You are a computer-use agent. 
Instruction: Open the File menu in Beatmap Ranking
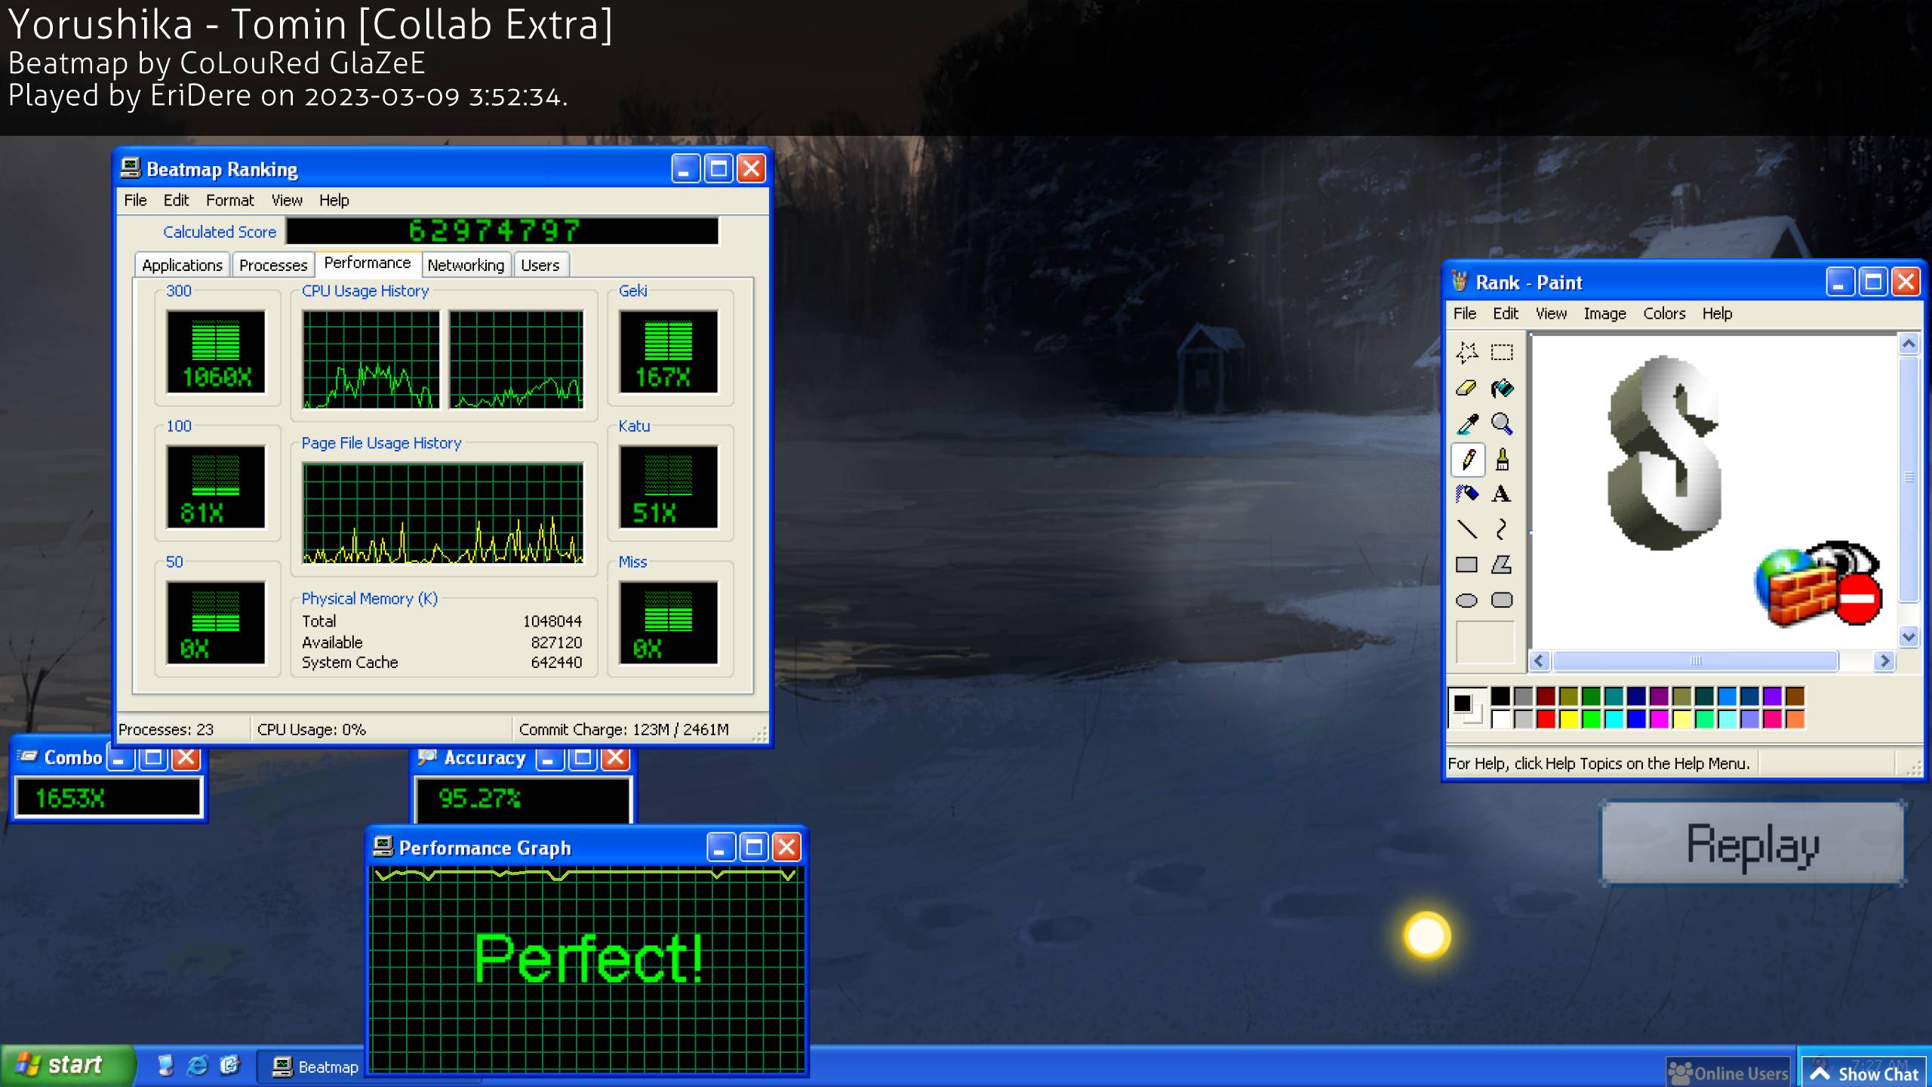(x=135, y=200)
